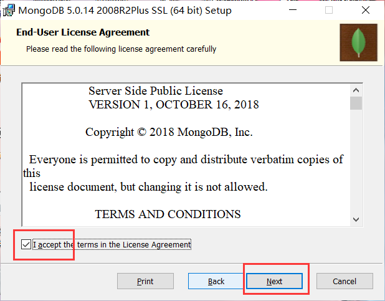Cancel the MongoDB setup
Screen dimensions: 385x301
(345, 281)
